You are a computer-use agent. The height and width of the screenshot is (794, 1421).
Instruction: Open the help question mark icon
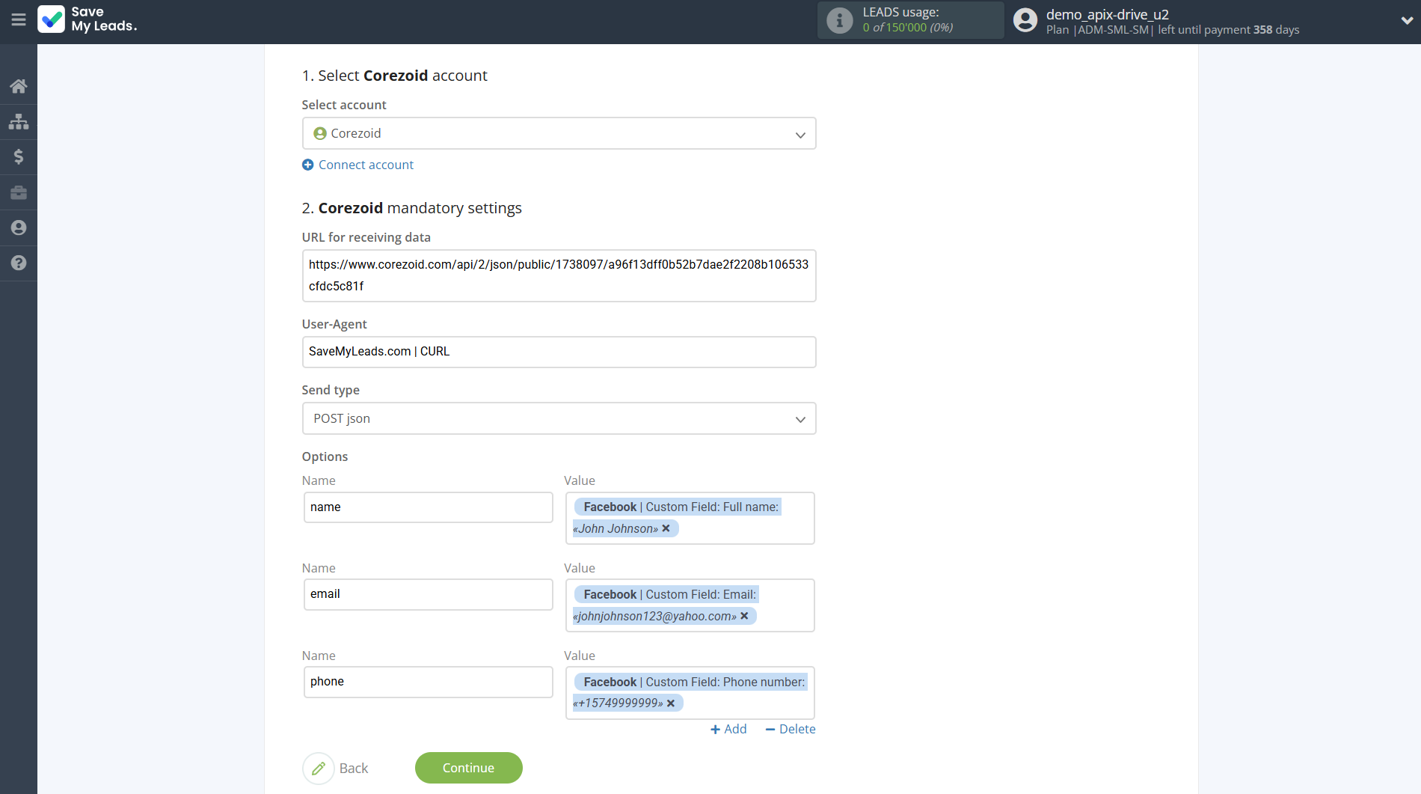[x=19, y=263]
